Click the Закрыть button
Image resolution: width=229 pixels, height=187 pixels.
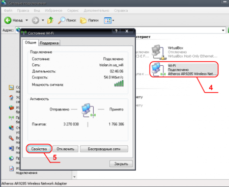point(121,164)
